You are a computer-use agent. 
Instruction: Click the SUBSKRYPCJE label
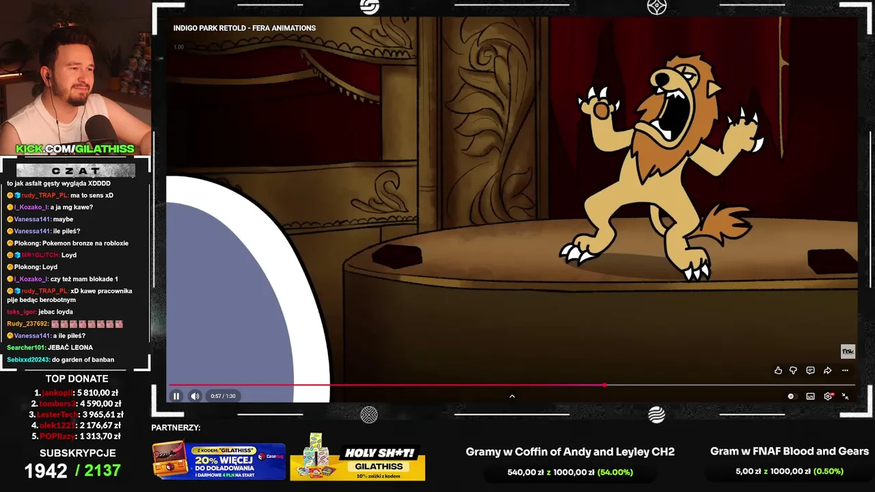(x=77, y=453)
